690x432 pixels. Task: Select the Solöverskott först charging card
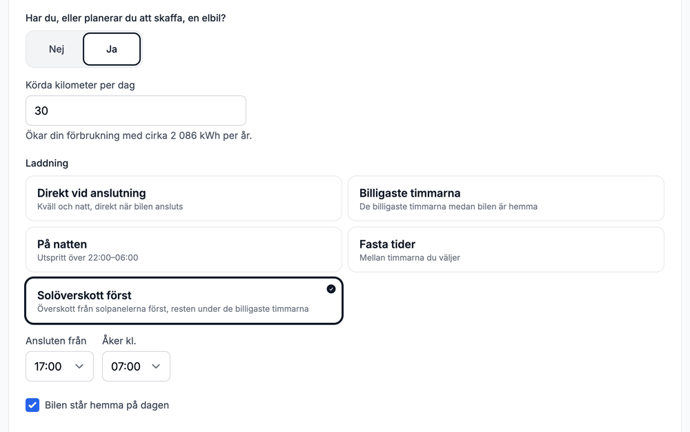point(184,301)
